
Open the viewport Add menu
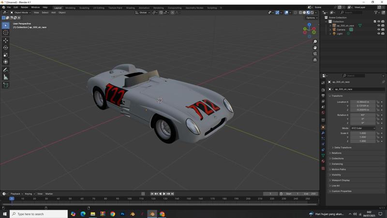[53, 13]
